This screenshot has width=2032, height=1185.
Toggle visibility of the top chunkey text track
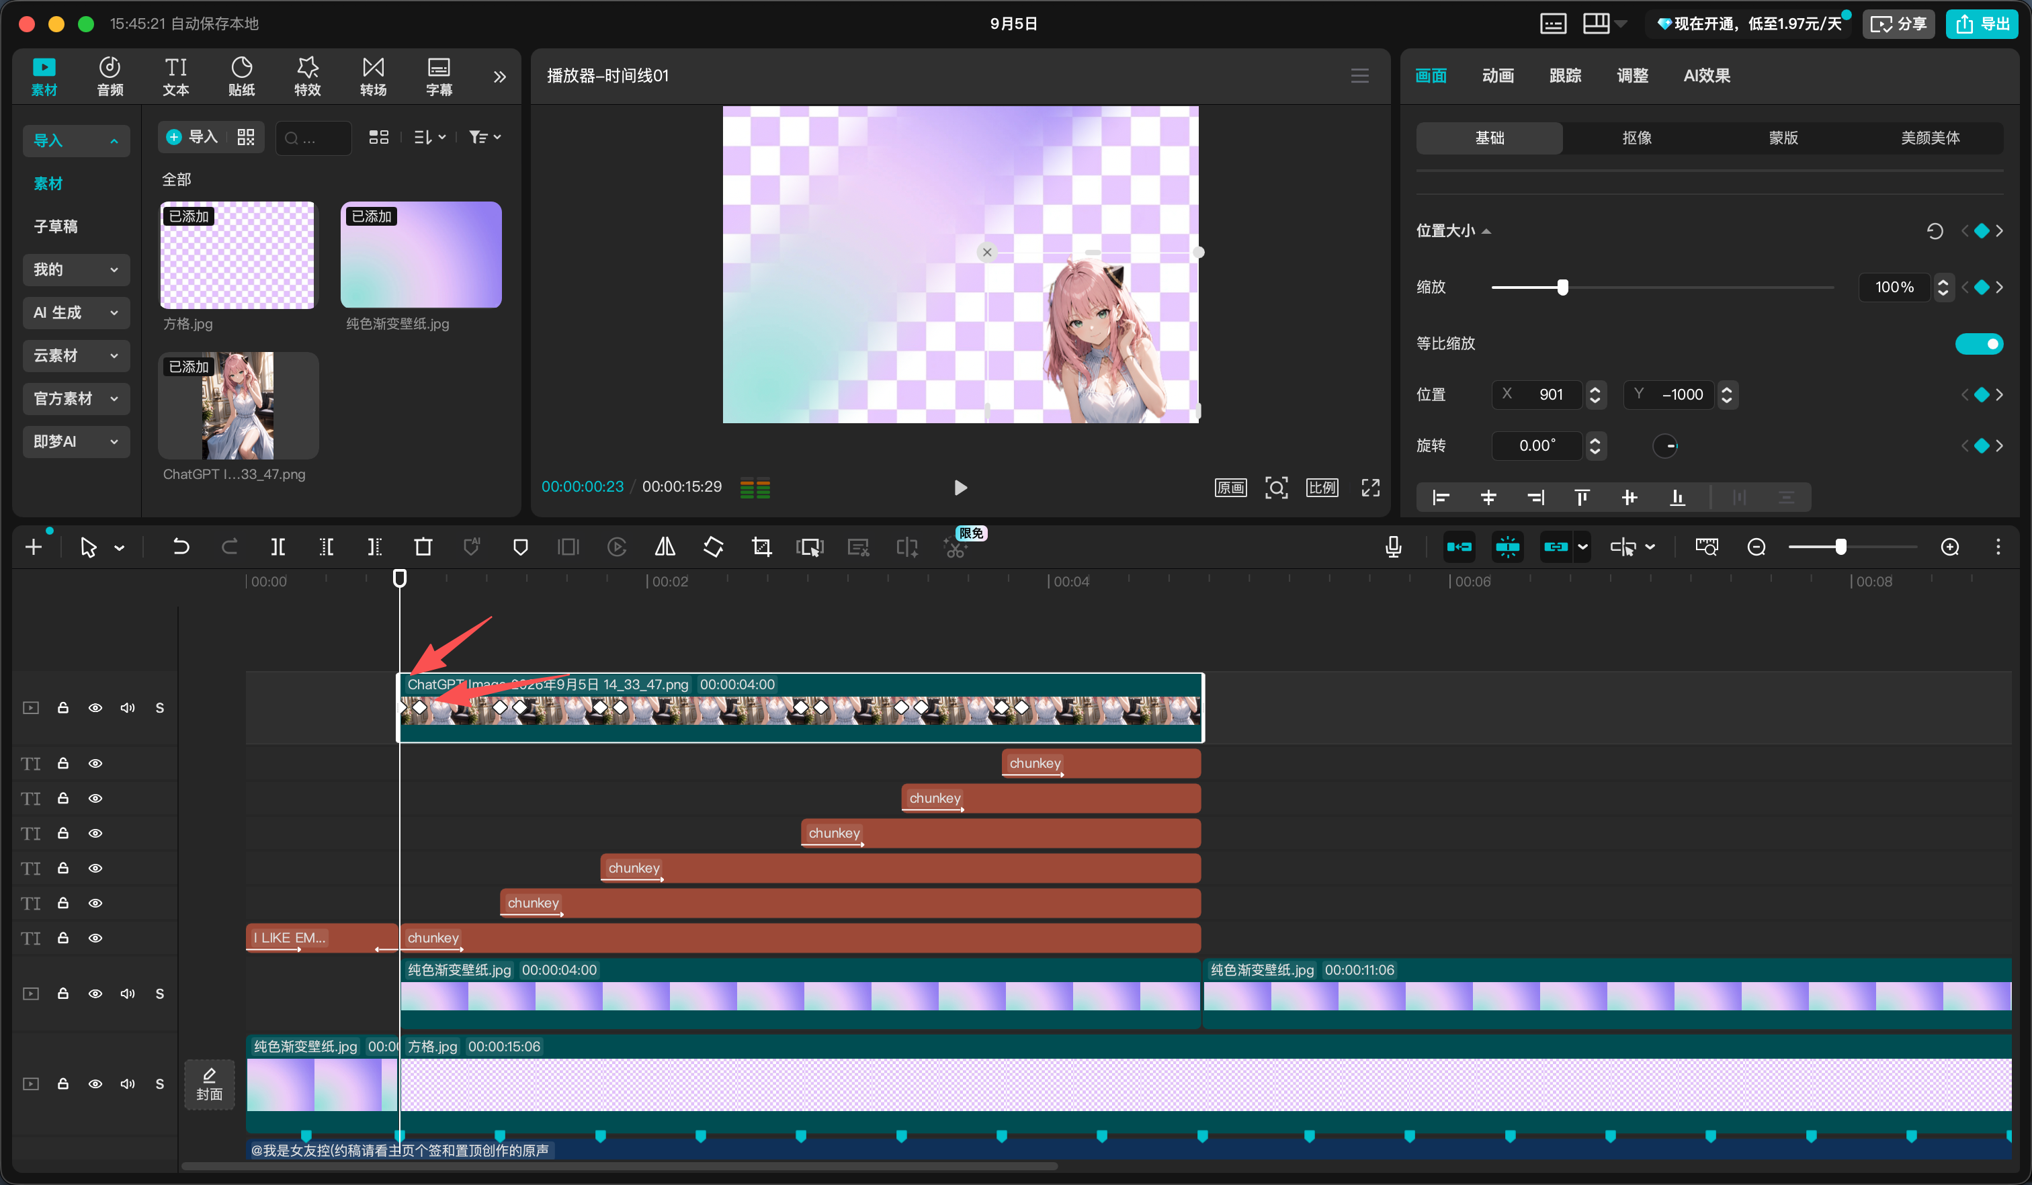(x=95, y=763)
